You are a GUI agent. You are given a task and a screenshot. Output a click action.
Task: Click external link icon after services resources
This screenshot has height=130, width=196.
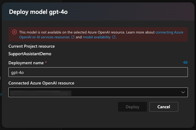coord(73,37)
